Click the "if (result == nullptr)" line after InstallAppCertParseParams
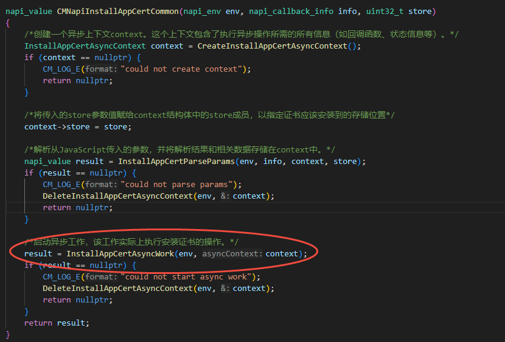Image resolution: width=505 pixels, height=342 pixels. 80,173
